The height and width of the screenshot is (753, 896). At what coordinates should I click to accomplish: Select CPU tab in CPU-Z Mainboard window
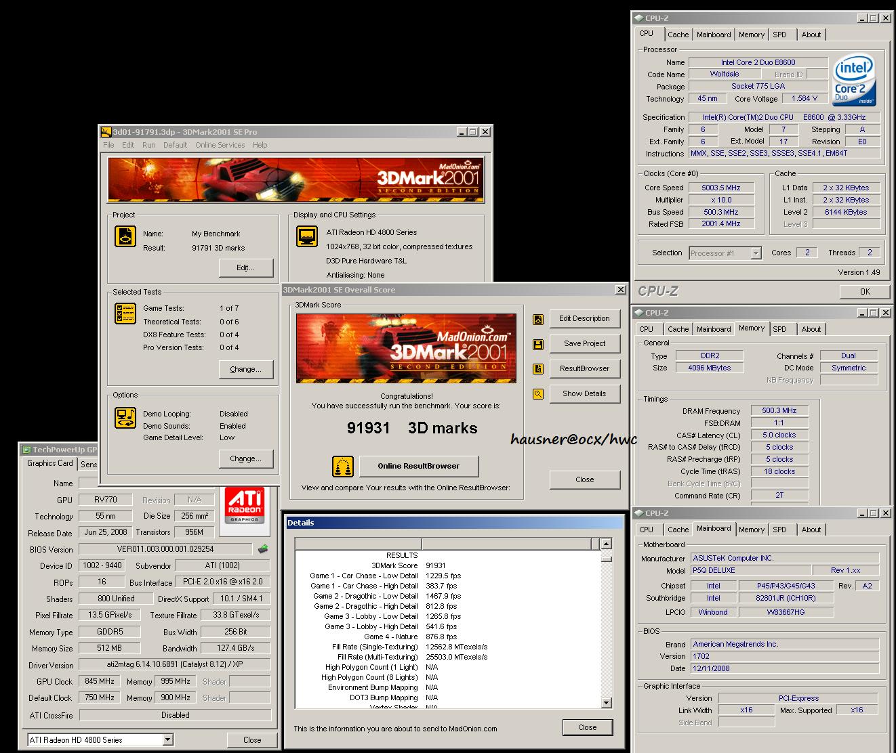[x=646, y=530]
